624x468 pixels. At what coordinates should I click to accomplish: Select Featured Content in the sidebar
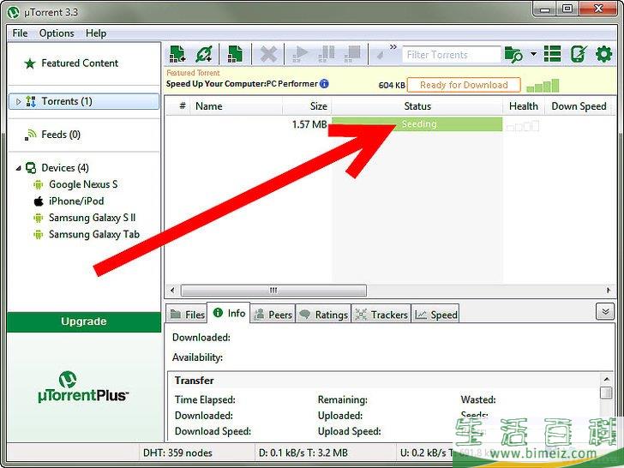pos(80,63)
